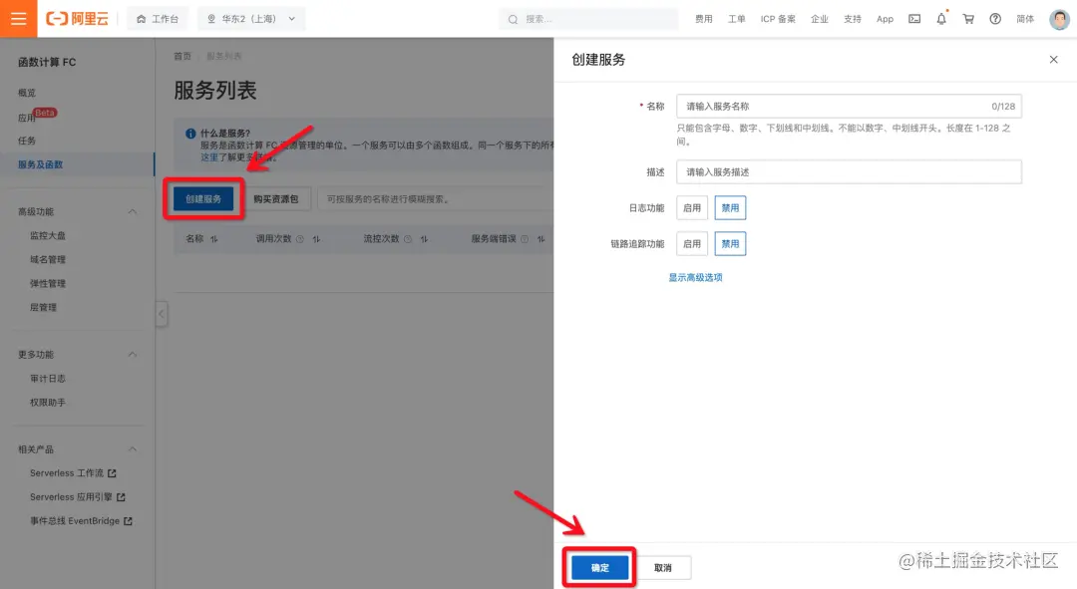Show help tooltip for 调用次数
Viewport: 1077px width, 589px height.
click(x=300, y=239)
